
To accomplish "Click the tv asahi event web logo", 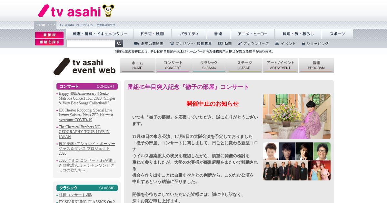I will coord(84,66).
